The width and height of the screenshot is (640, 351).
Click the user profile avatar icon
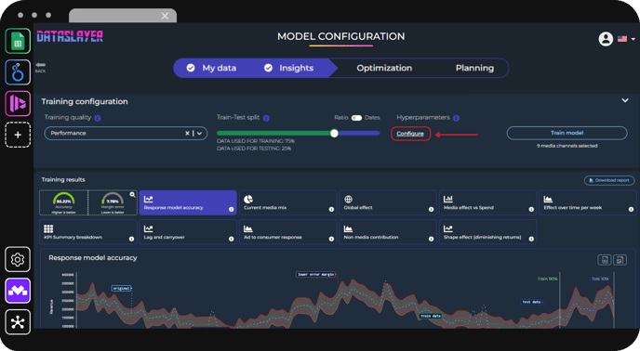(x=606, y=39)
